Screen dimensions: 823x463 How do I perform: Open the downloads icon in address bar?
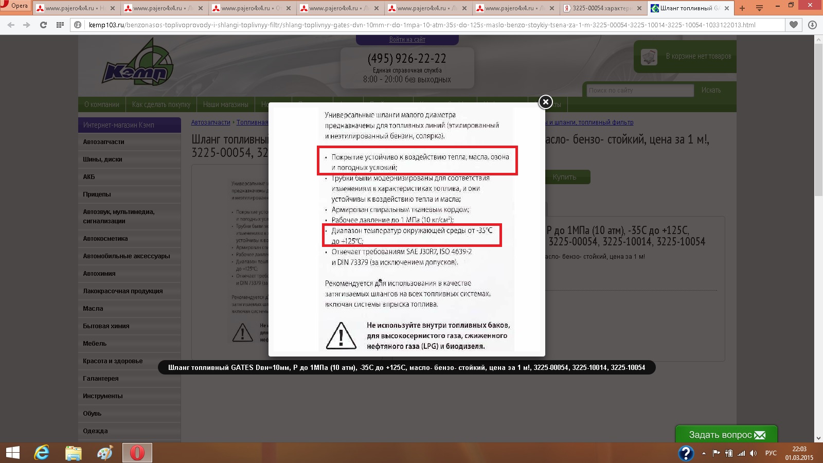coord(813,25)
